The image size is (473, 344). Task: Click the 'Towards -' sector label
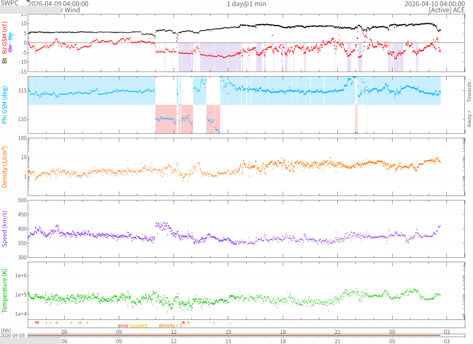(469, 90)
